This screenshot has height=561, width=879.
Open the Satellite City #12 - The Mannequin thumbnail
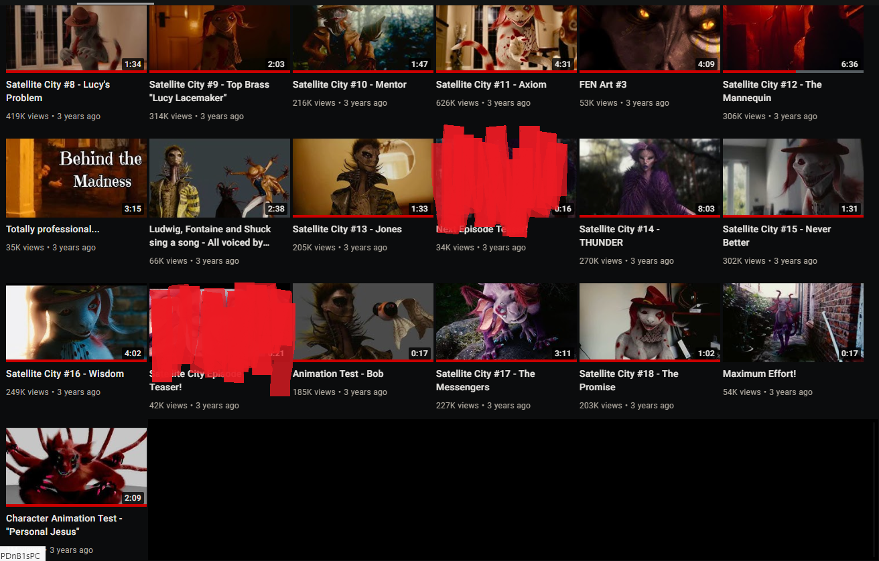793,38
